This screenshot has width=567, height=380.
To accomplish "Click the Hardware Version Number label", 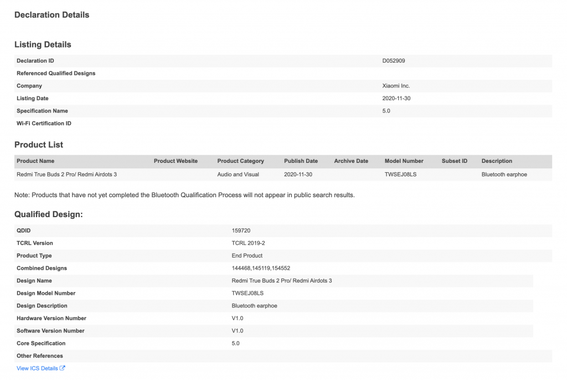I will (51, 319).
